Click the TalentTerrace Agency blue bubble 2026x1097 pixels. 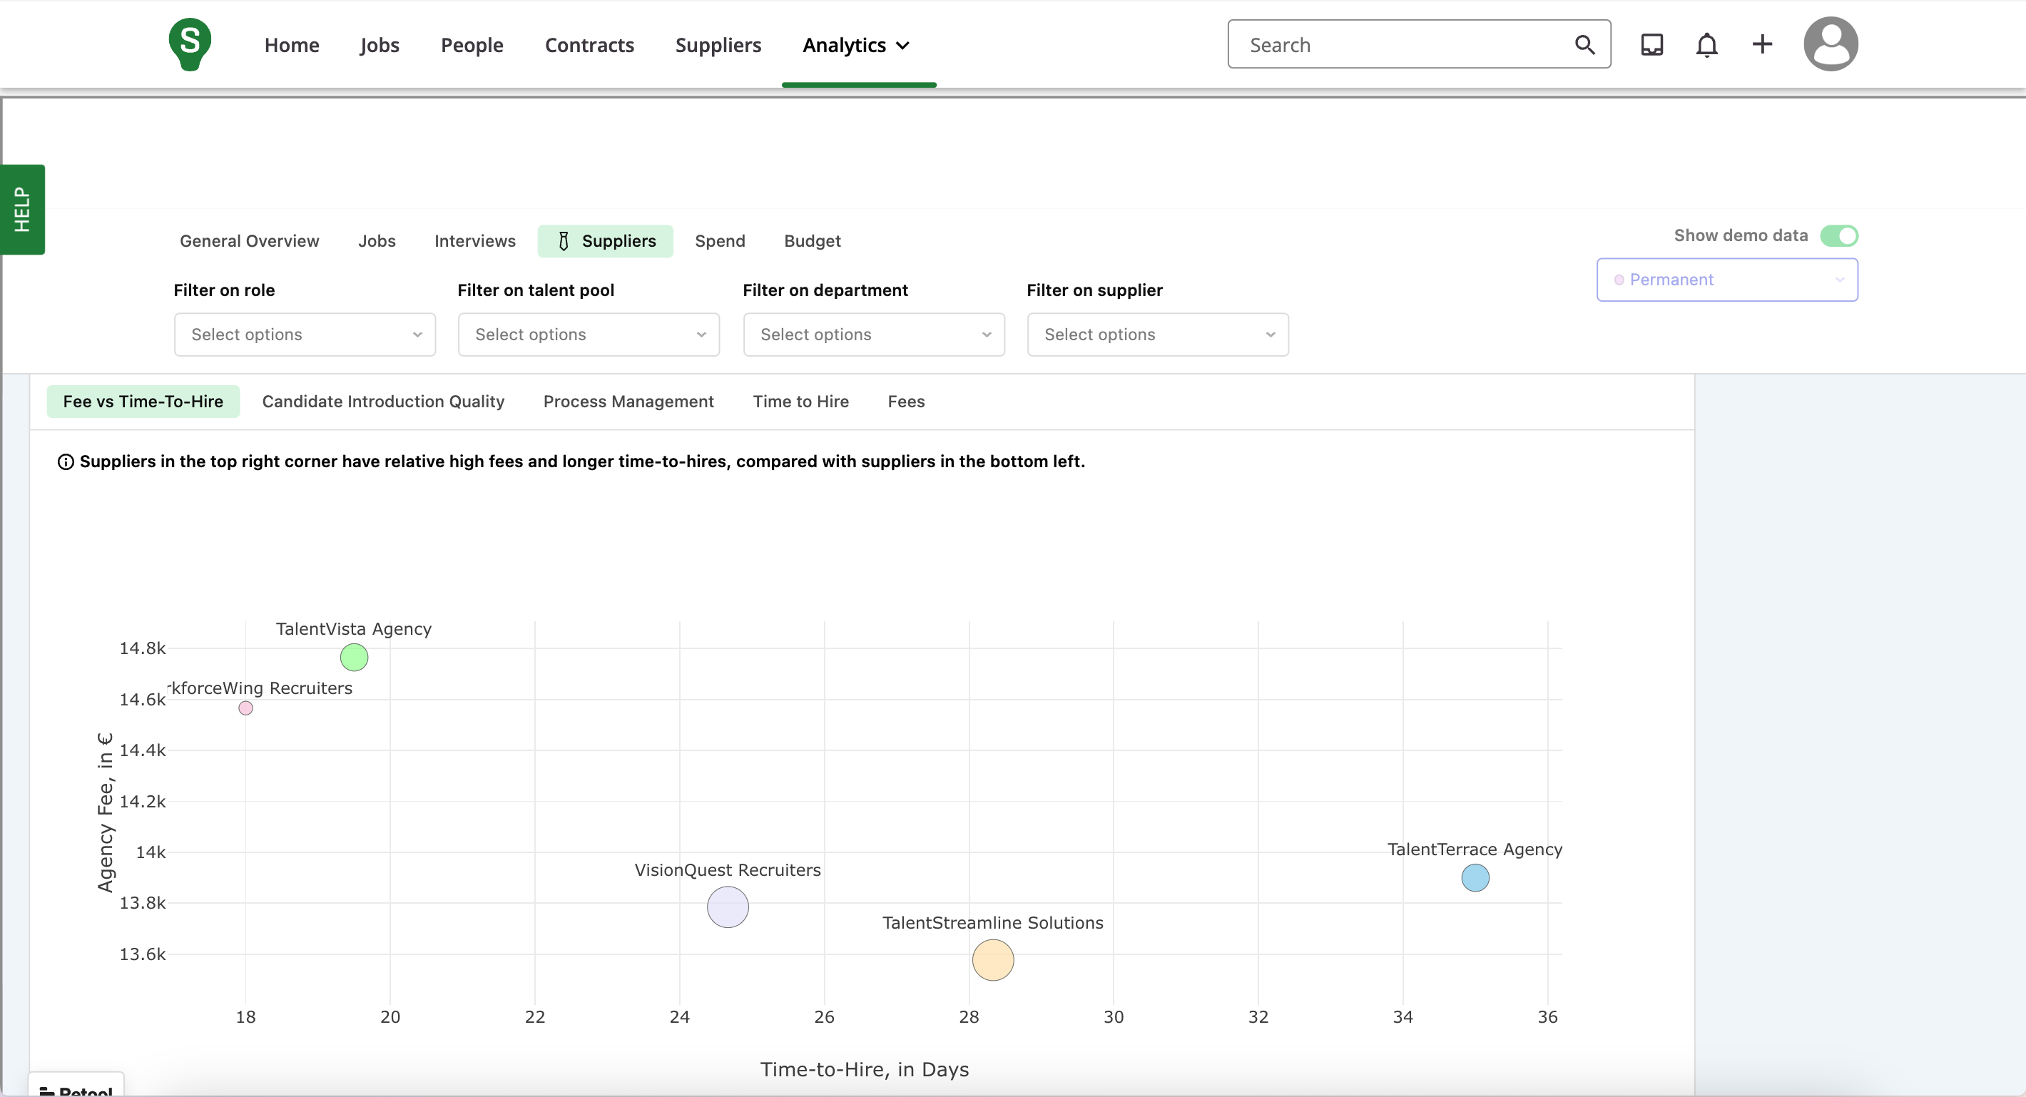(1475, 877)
